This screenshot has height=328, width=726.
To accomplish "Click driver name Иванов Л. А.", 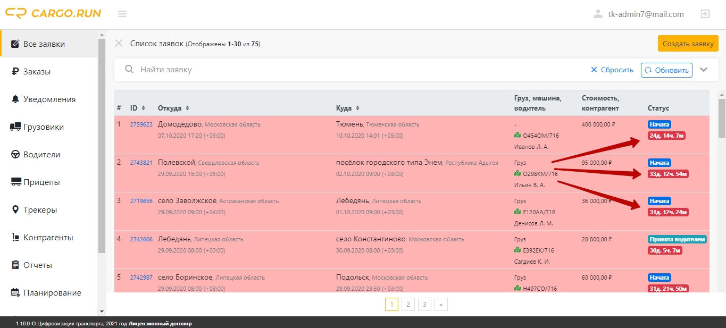I will (x=531, y=147).
